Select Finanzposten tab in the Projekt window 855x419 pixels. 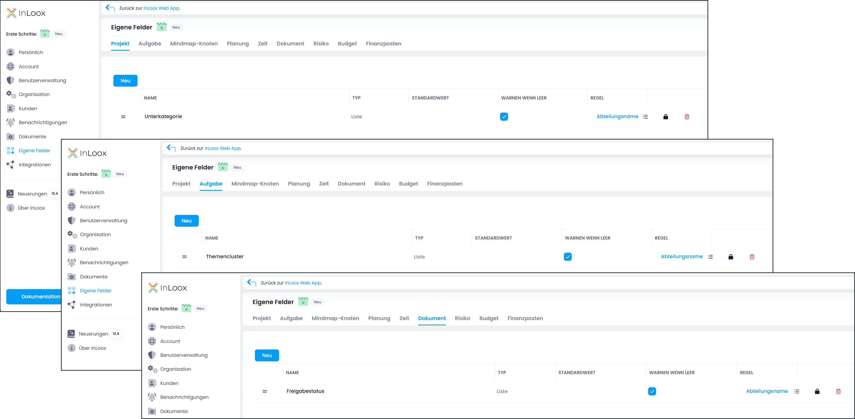tap(383, 44)
